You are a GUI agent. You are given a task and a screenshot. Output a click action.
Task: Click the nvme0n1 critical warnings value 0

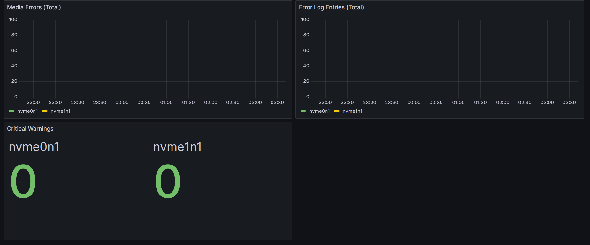tap(23, 181)
